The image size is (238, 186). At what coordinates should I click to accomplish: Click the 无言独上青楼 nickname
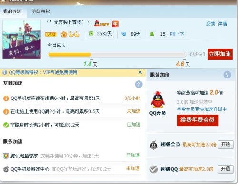pyautogui.click(x=67, y=22)
